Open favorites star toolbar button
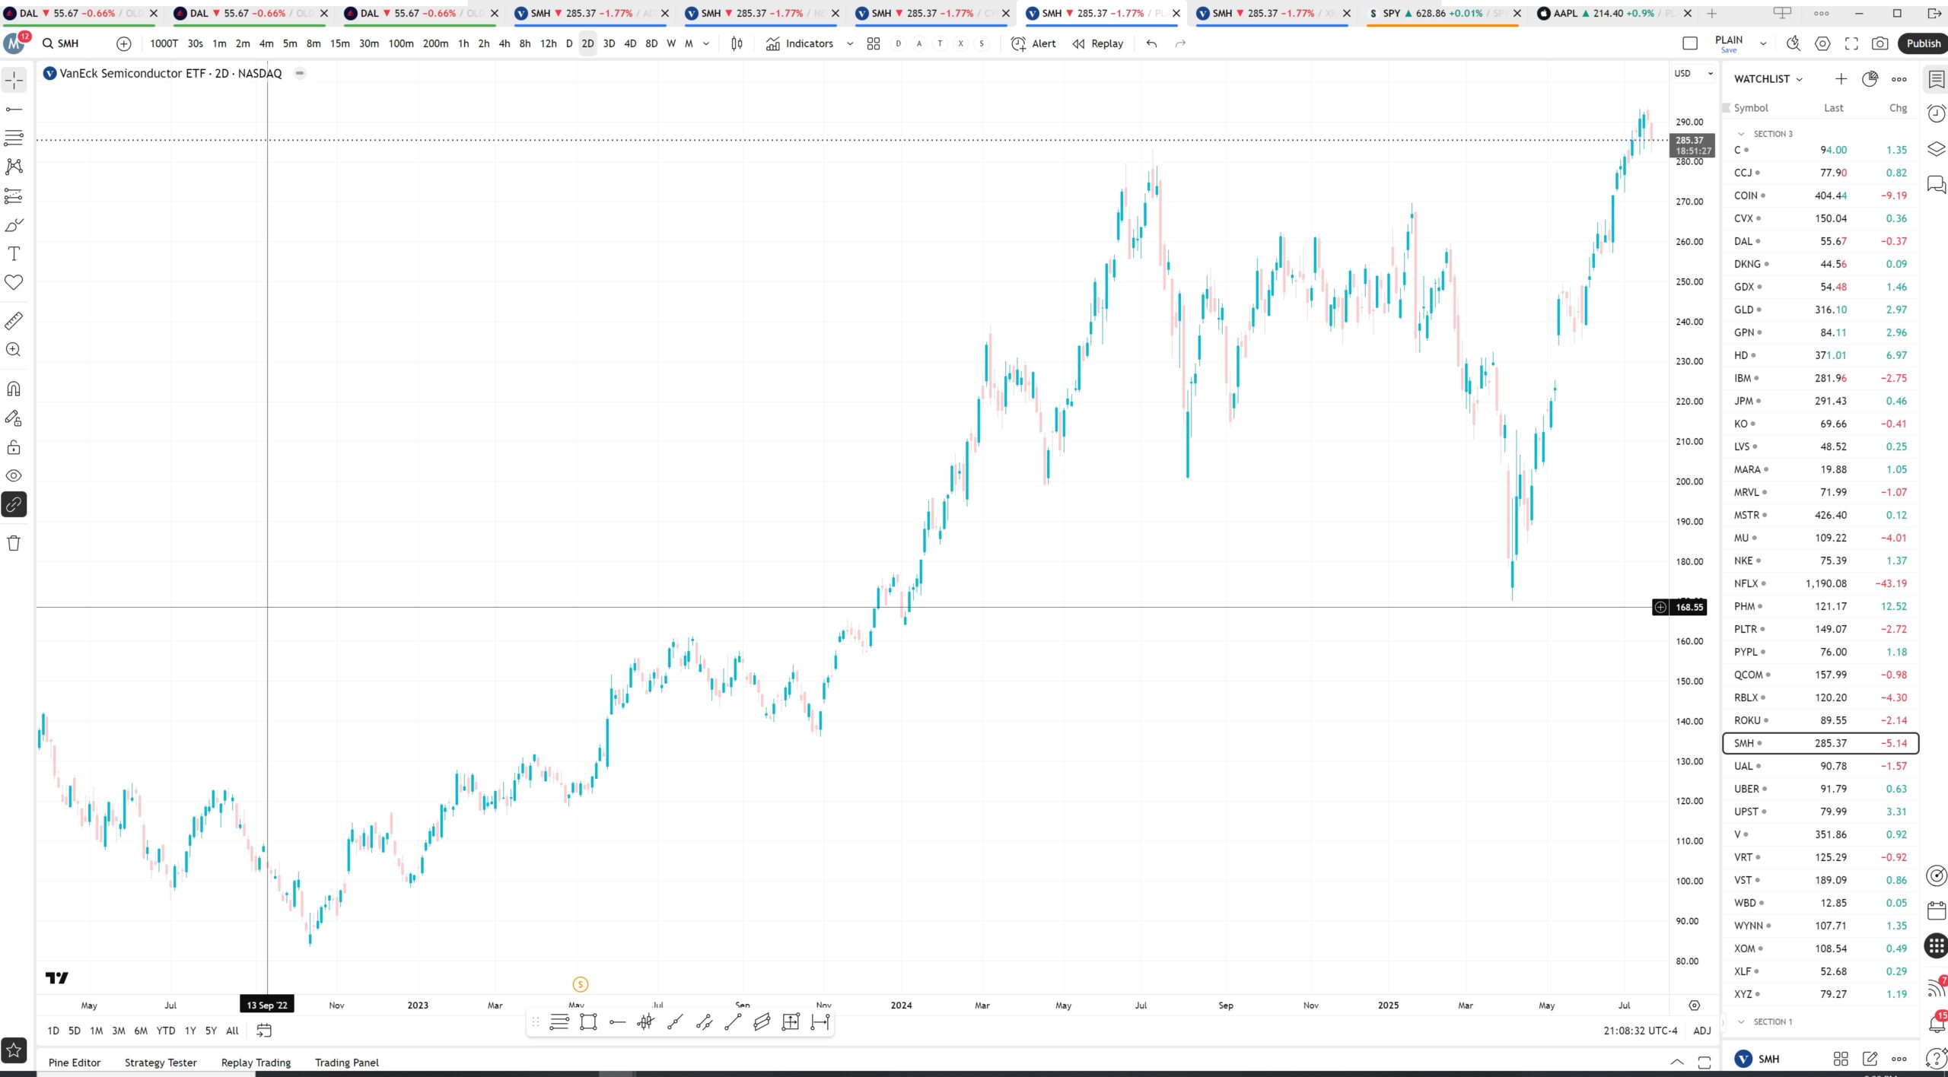The height and width of the screenshot is (1077, 1948). tap(14, 1050)
